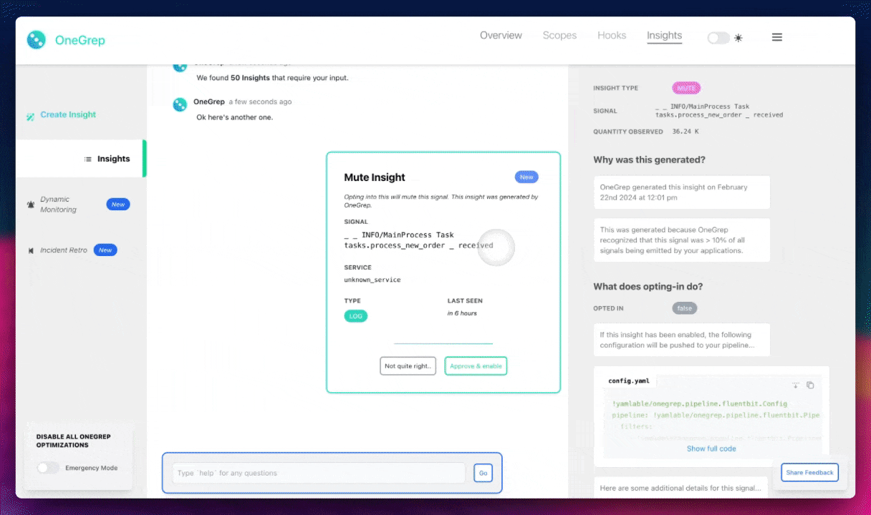Click the Share Feedback button
The height and width of the screenshot is (515, 871).
click(x=809, y=472)
